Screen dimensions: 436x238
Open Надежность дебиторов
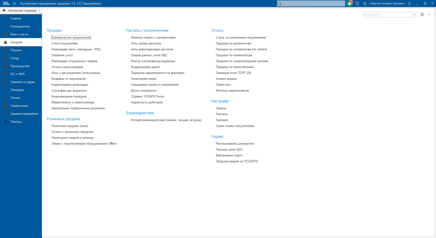(147, 102)
